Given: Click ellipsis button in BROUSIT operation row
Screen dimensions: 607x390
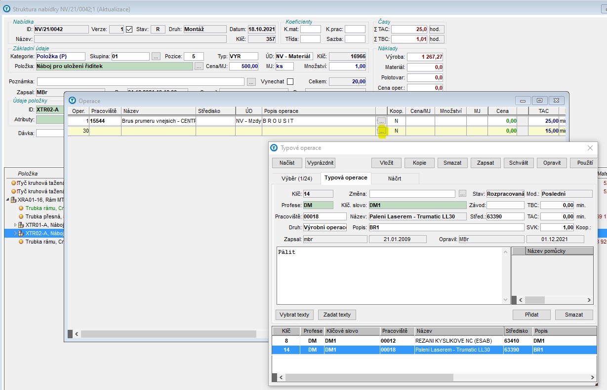Looking at the screenshot, I should (381, 121).
